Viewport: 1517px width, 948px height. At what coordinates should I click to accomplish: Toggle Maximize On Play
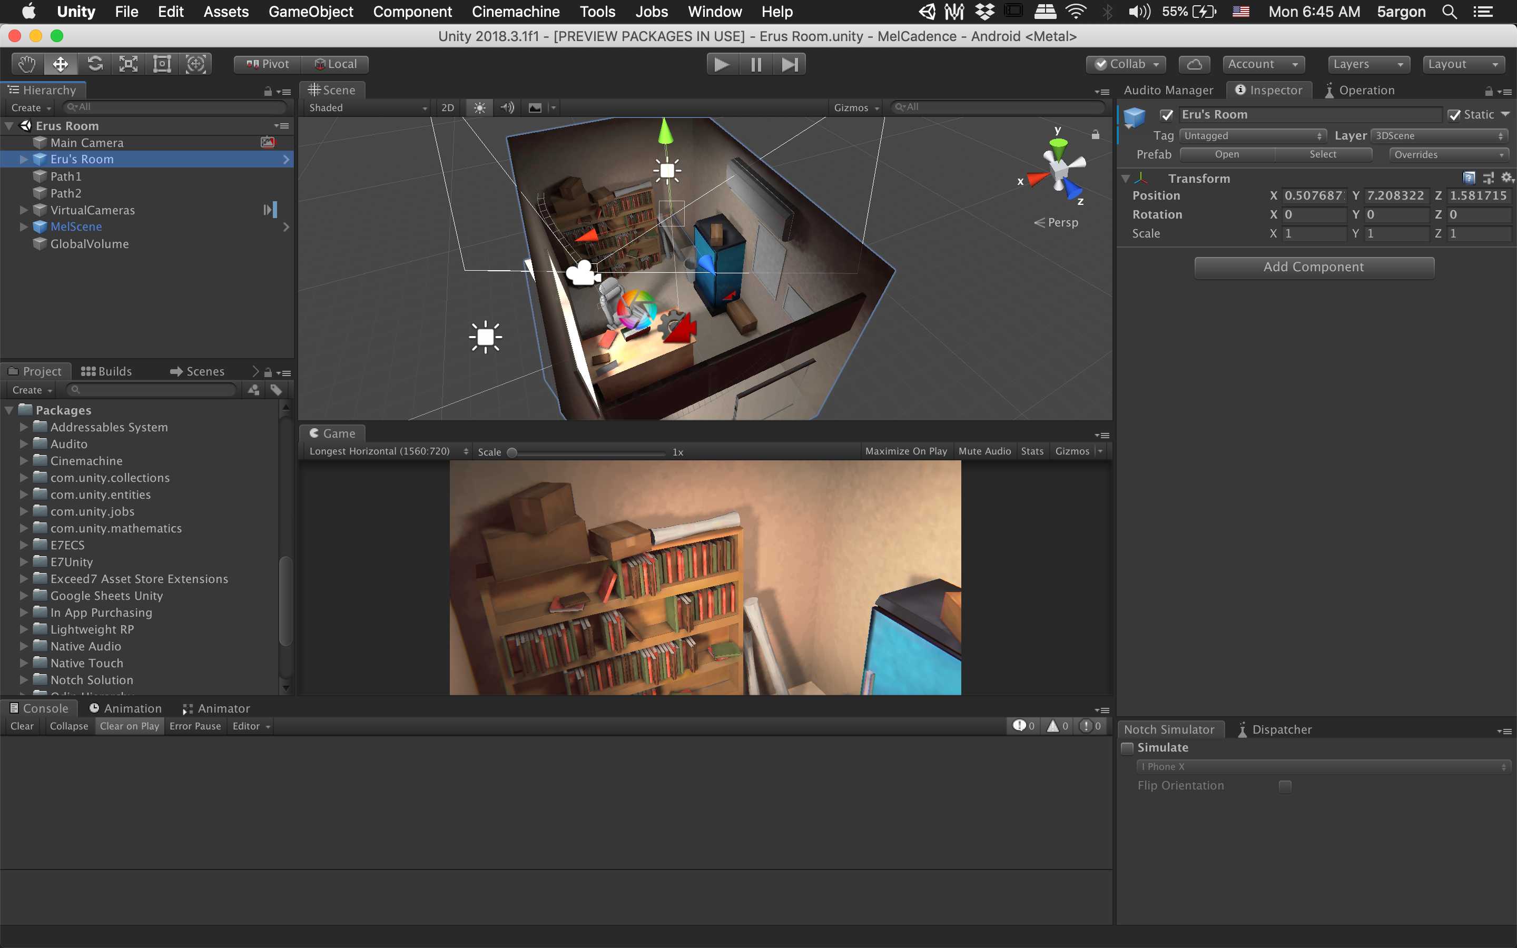coord(906,451)
